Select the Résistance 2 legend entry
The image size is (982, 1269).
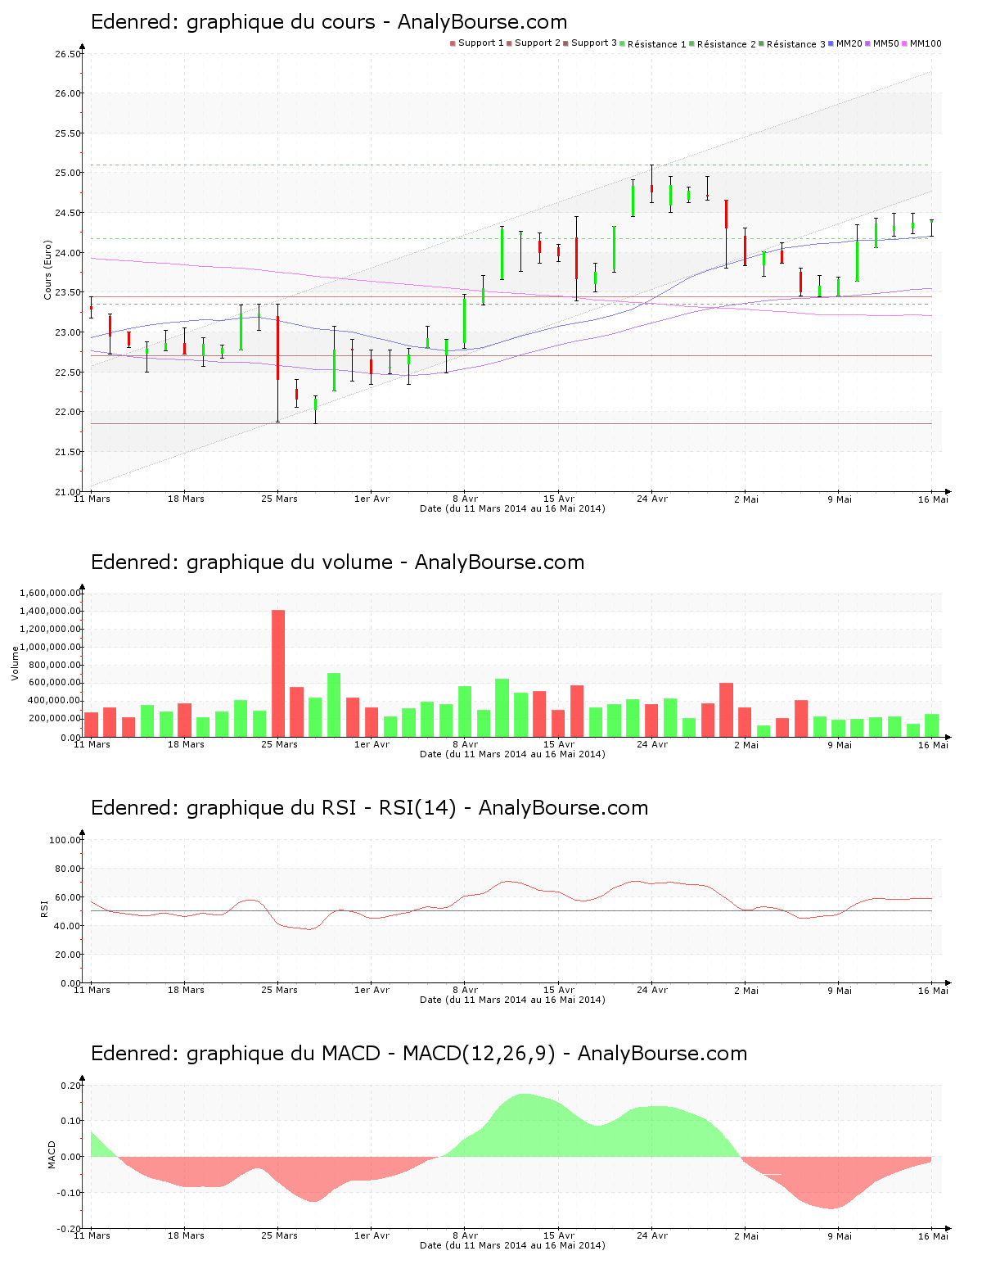(723, 44)
